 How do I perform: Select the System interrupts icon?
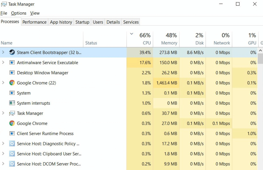12,103
